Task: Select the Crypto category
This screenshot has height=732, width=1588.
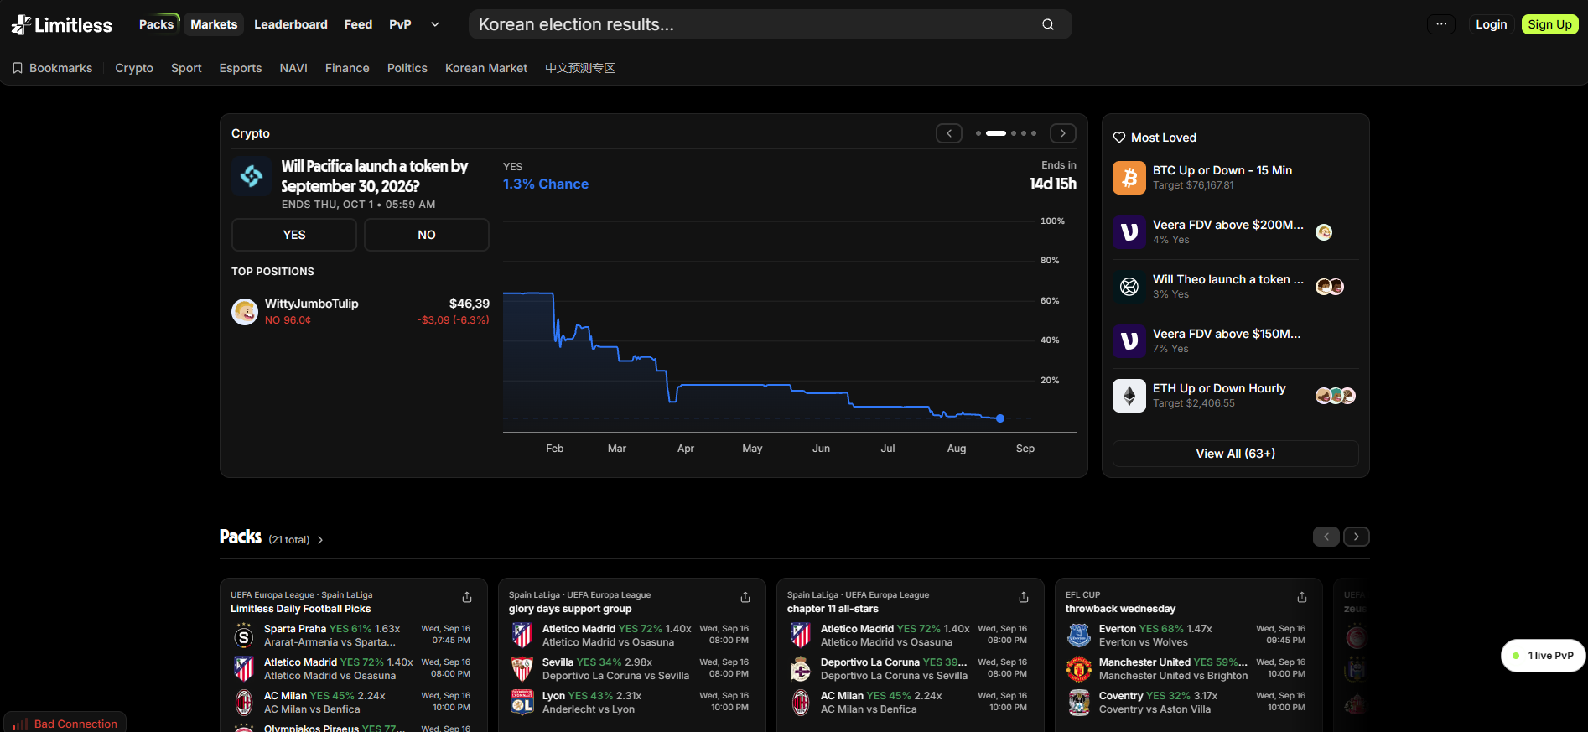Action: (134, 68)
